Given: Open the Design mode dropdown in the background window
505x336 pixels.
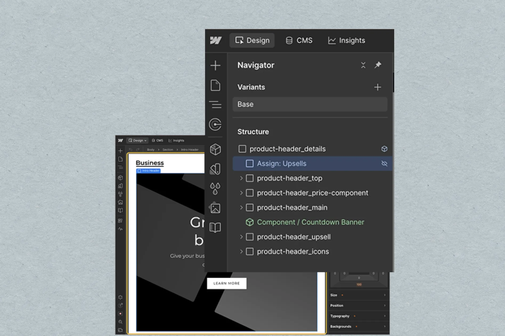Looking at the screenshot, I should 137,140.
